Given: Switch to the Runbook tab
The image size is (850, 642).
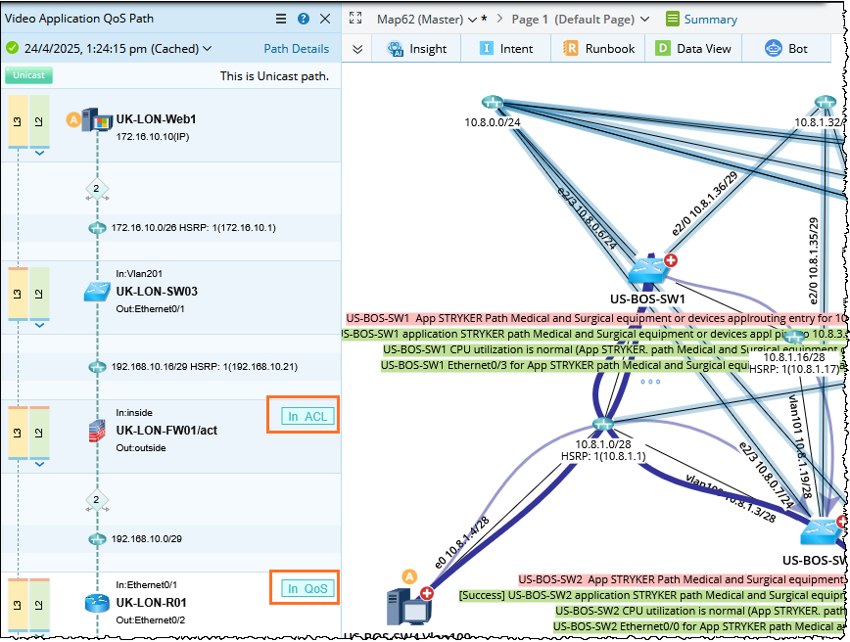Looking at the screenshot, I should click(599, 49).
